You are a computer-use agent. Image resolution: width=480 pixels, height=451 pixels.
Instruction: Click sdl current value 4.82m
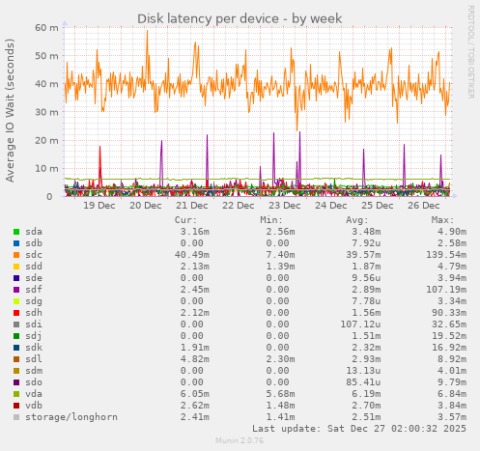click(195, 359)
